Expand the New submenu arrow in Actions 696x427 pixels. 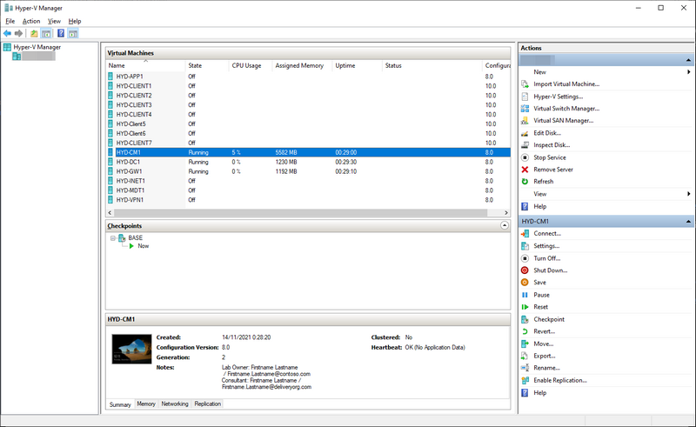(x=688, y=72)
